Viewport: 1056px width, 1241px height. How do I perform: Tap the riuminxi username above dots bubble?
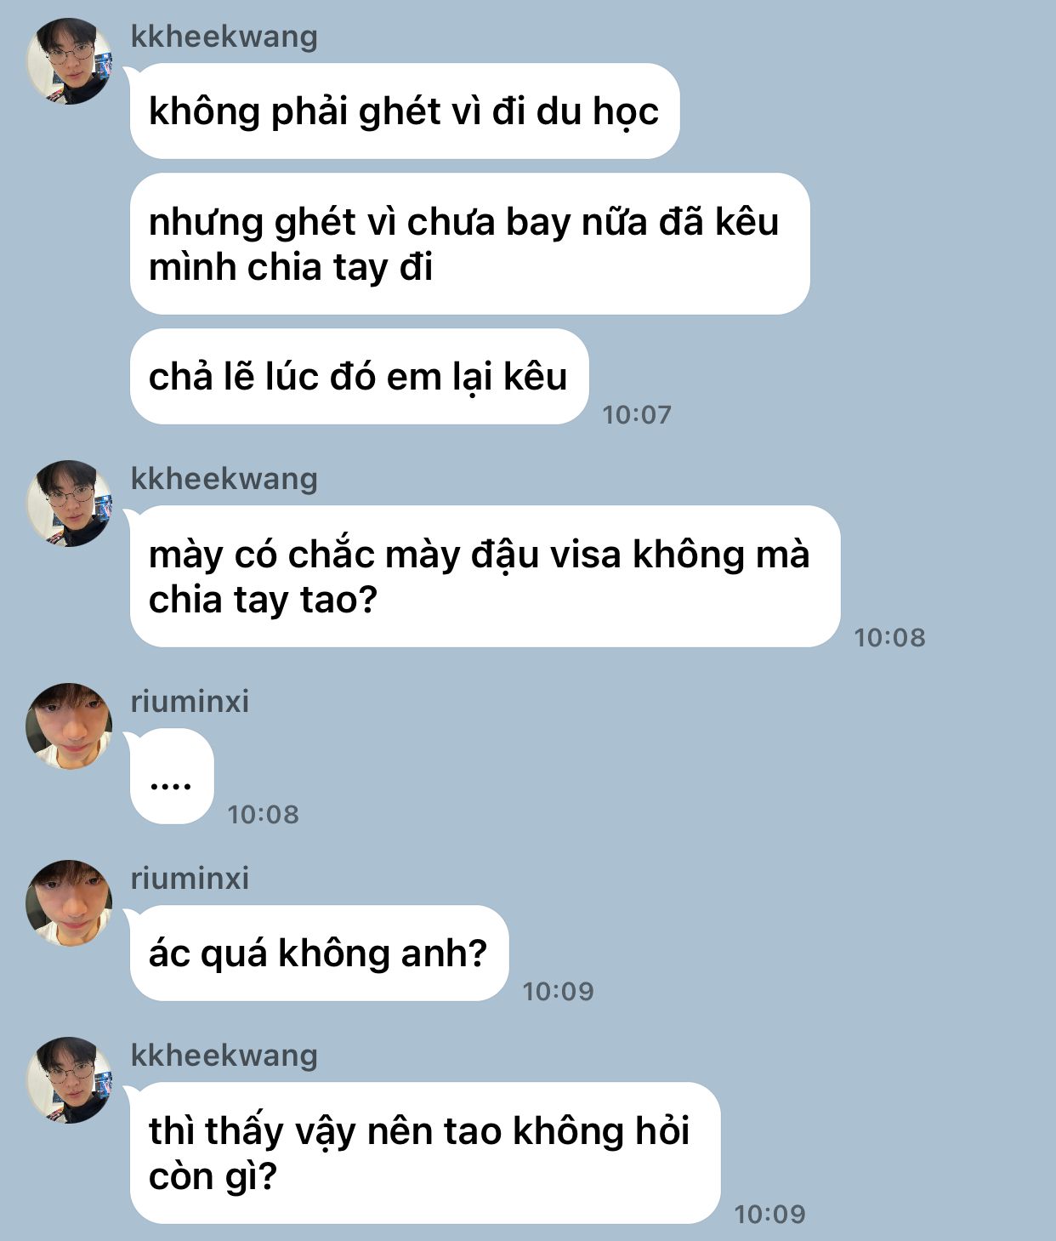click(190, 701)
